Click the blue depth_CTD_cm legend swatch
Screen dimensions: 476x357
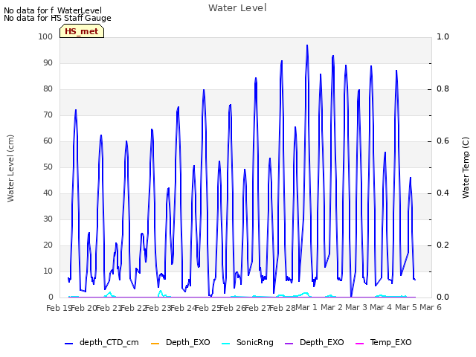coord(69,344)
